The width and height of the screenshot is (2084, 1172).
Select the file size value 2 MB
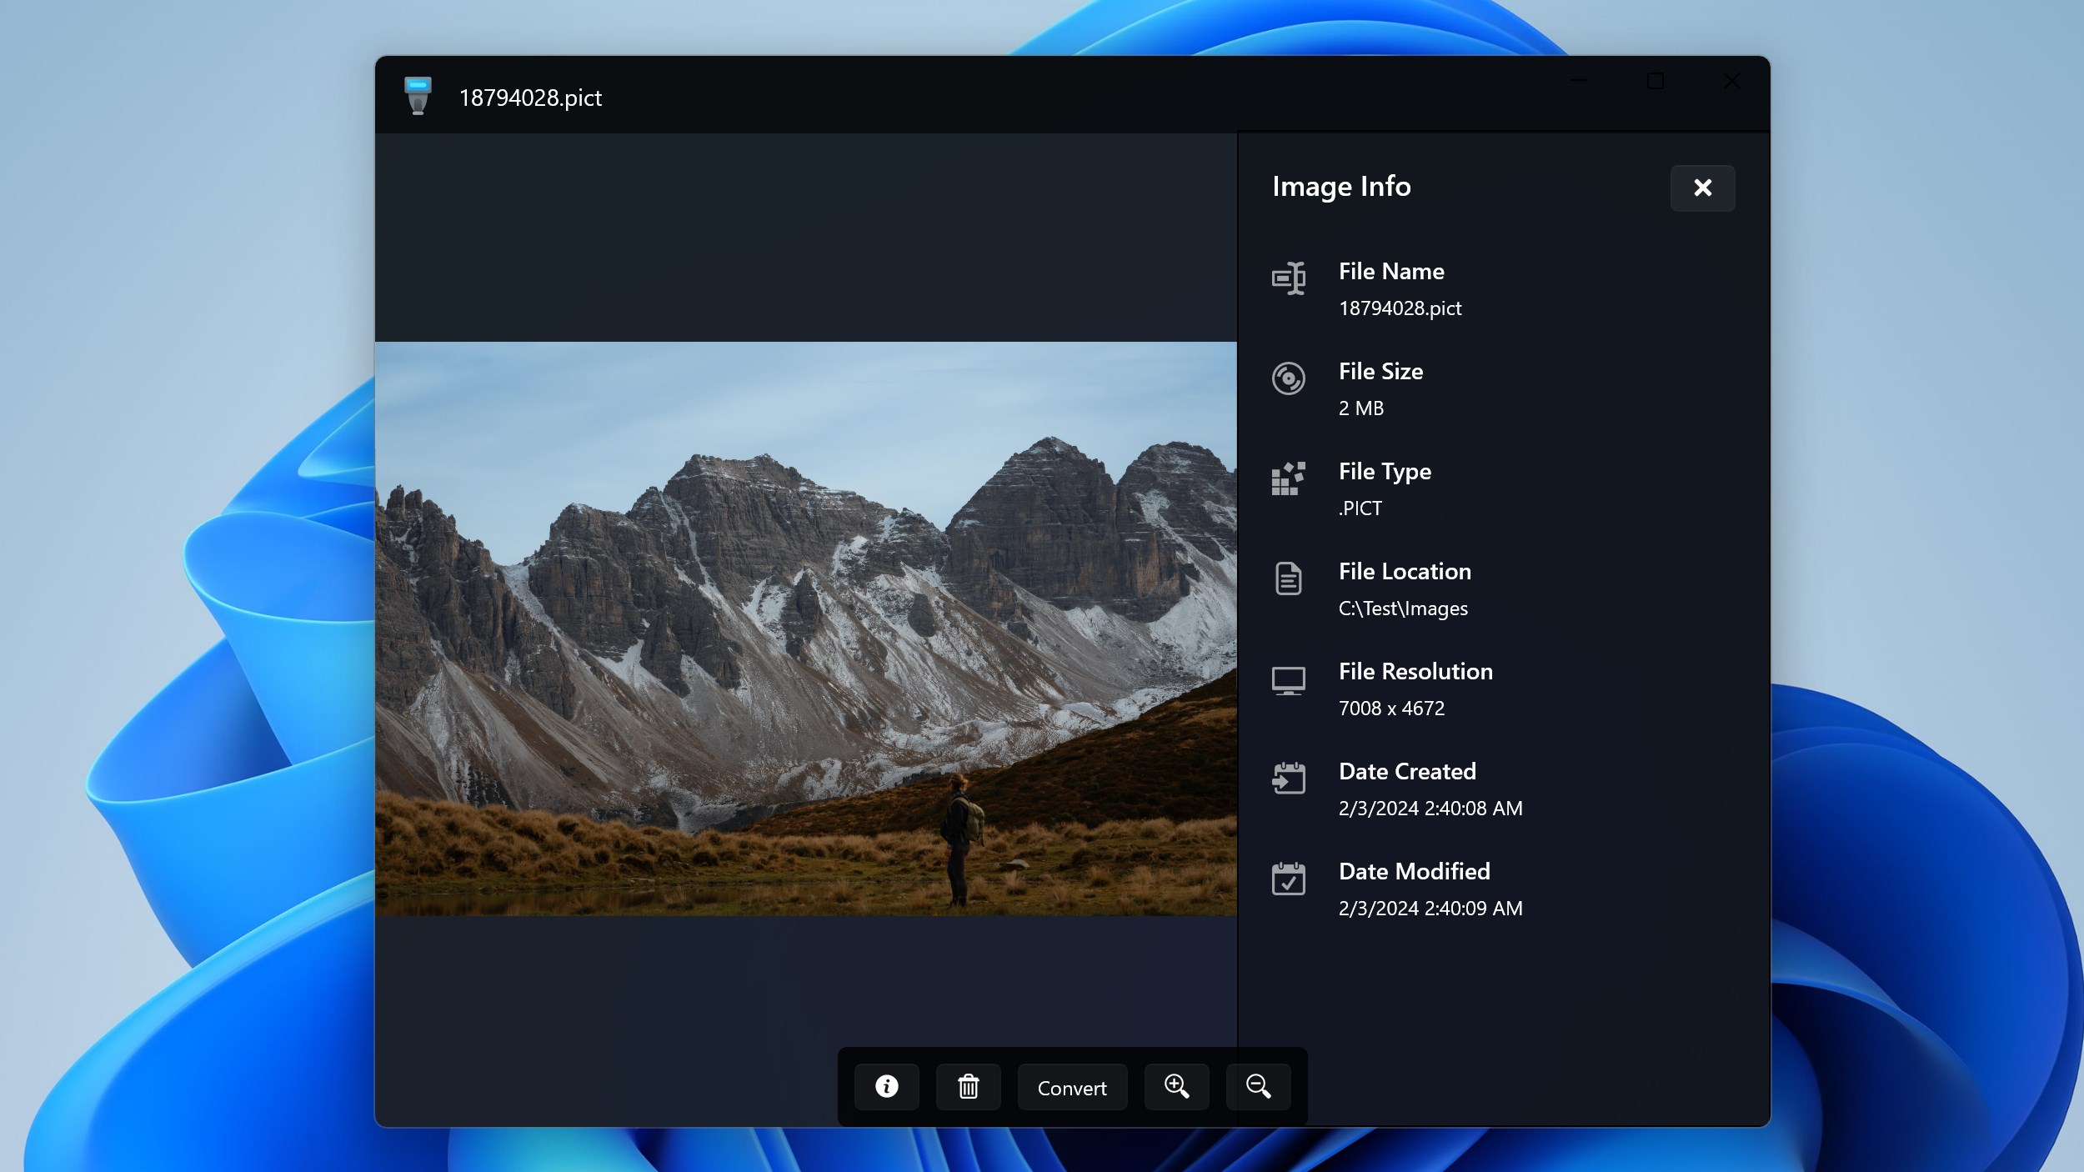(x=1360, y=408)
